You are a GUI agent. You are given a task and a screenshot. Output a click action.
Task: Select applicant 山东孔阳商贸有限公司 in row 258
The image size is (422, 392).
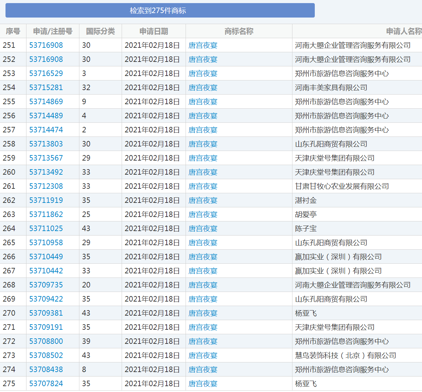click(x=331, y=144)
